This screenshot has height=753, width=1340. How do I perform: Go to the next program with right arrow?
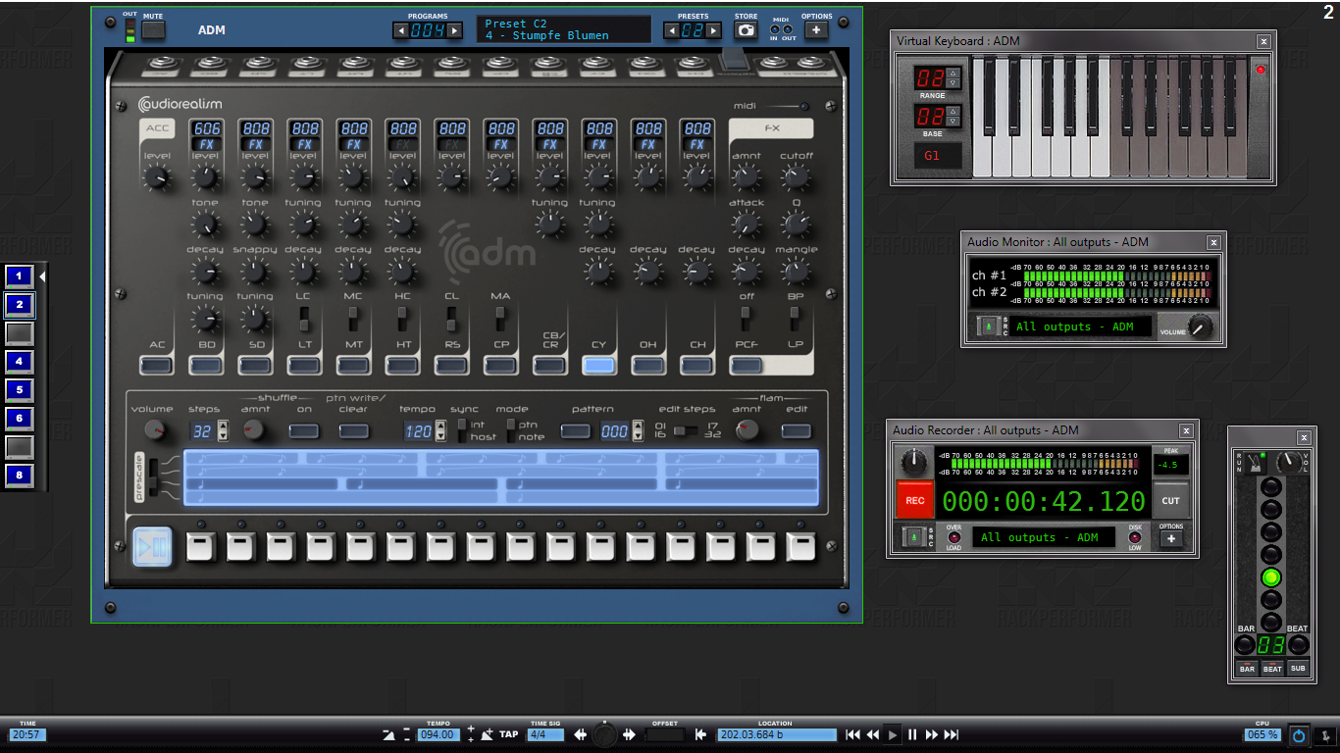pyautogui.click(x=454, y=30)
